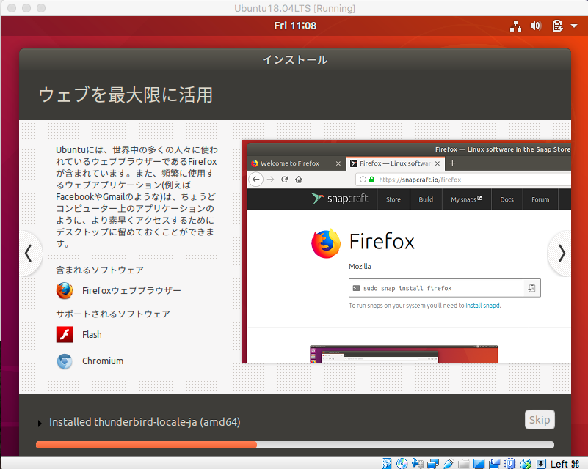Click VirtualBox audio status icon
The width and height of the screenshot is (588, 469).
[418, 463]
